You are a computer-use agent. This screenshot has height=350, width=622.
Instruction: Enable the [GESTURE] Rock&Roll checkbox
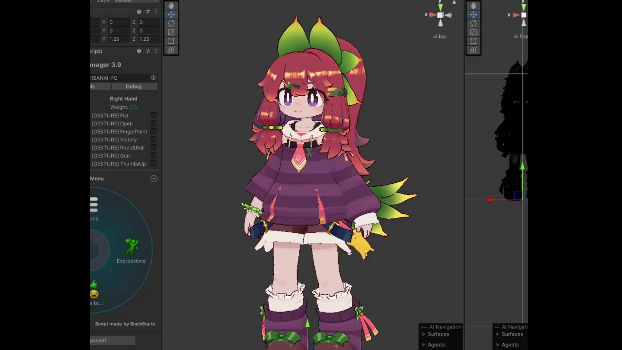pyautogui.click(x=154, y=148)
